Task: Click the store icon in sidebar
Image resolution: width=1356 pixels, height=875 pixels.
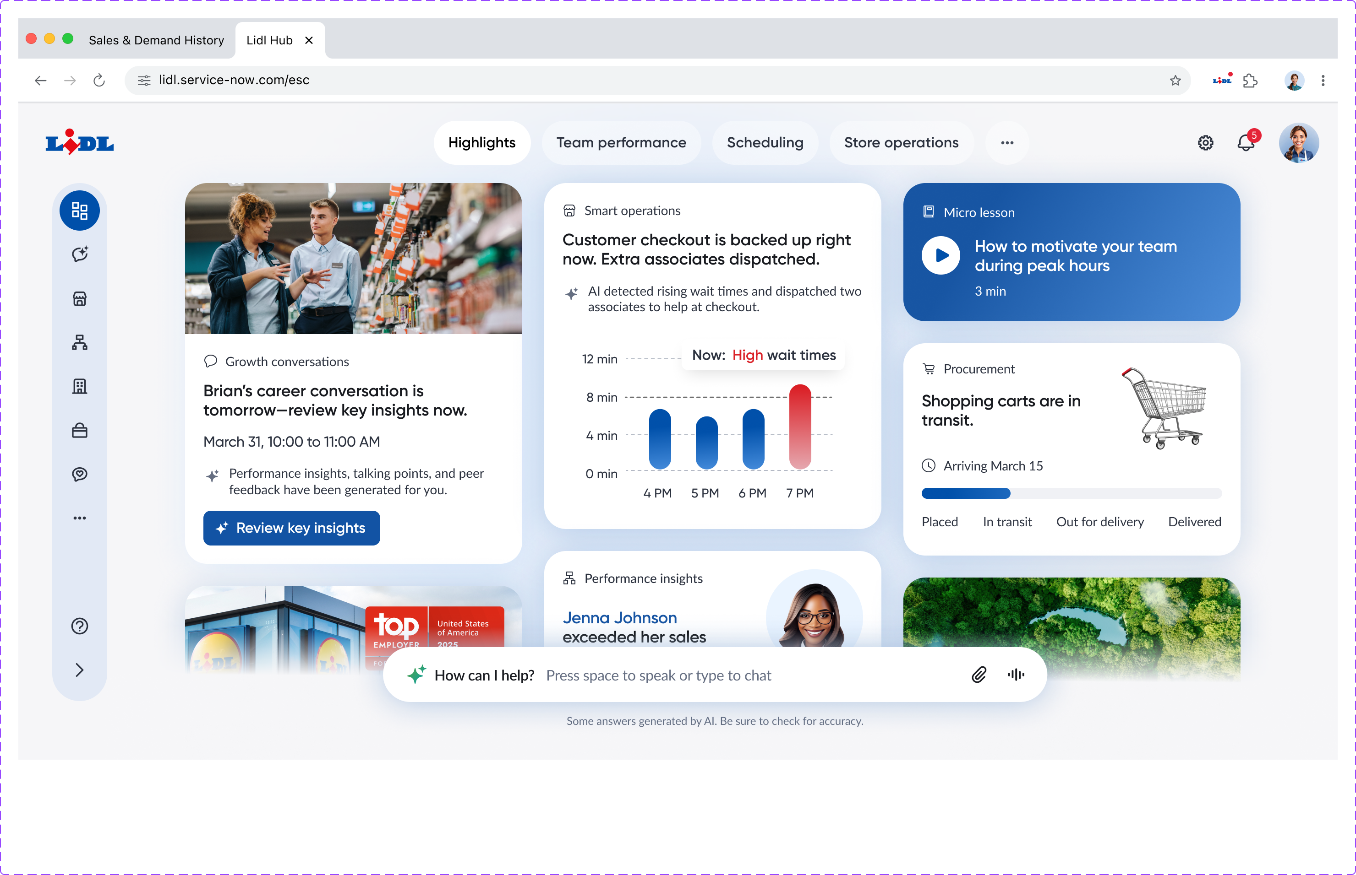Action: pyautogui.click(x=80, y=299)
